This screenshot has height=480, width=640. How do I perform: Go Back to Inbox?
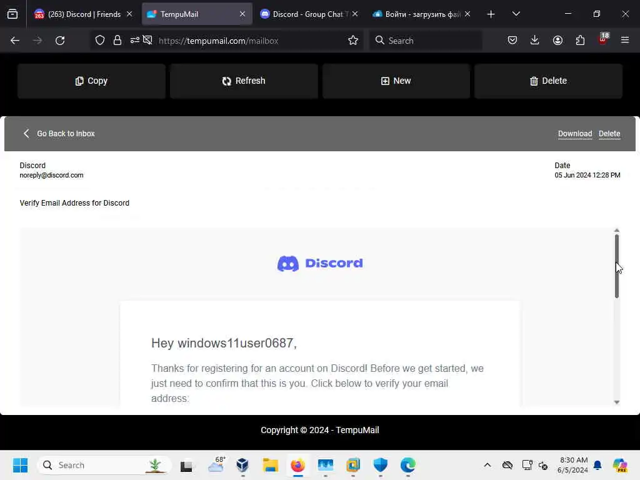pos(59,134)
